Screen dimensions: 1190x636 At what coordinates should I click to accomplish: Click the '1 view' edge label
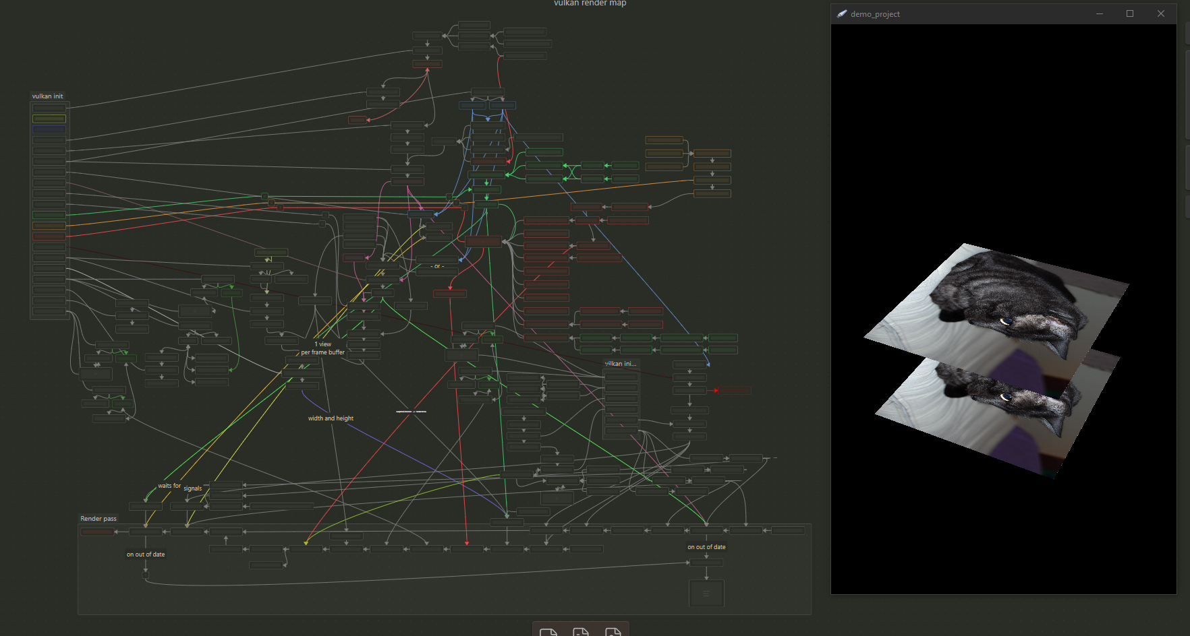click(x=322, y=344)
